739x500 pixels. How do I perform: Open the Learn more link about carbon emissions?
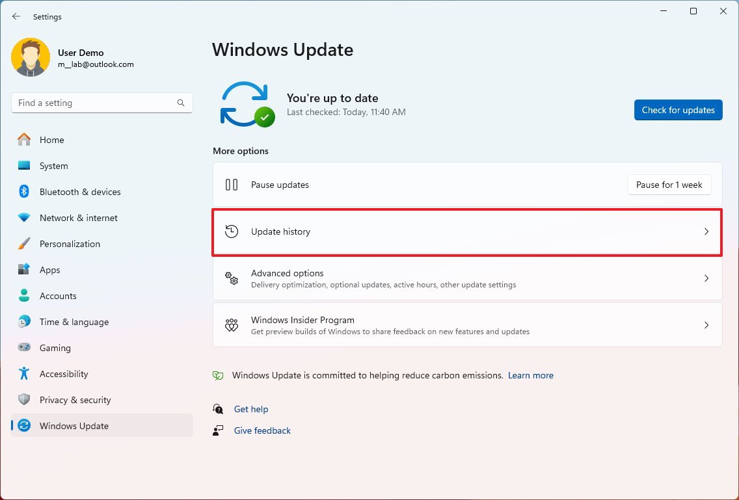tap(530, 375)
